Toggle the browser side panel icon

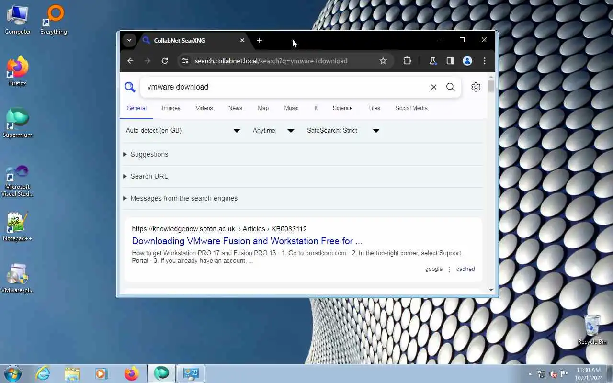click(x=450, y=61)
